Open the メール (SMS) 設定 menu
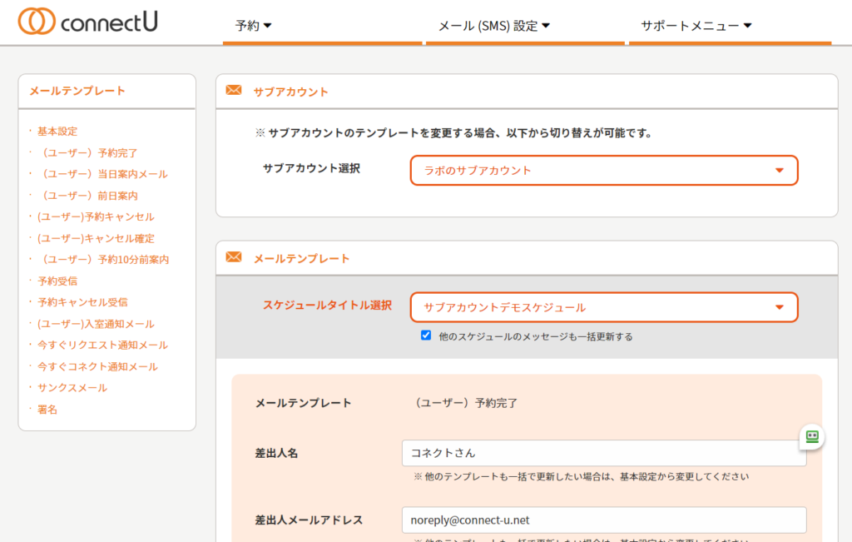Viewport: 852px width, 542px height. point(493,26)
